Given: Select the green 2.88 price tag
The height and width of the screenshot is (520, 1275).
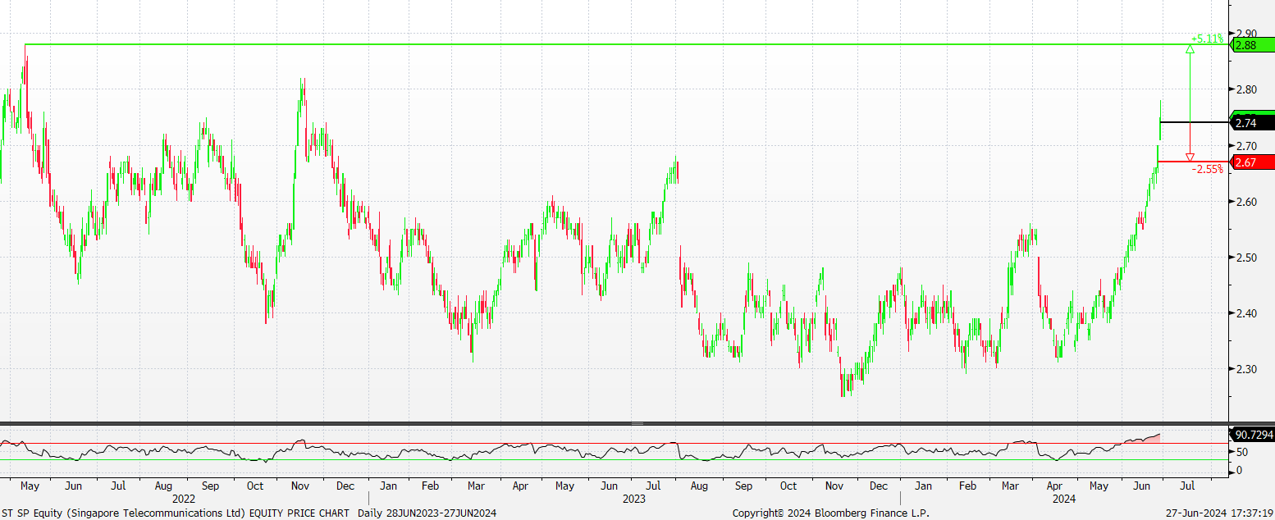Looking at the screenshot, I should [1250, 45].
